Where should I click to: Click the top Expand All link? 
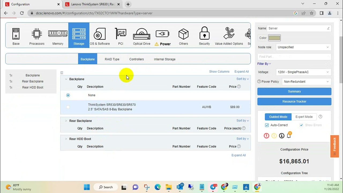pyautogui.click(x=241, y=72)
